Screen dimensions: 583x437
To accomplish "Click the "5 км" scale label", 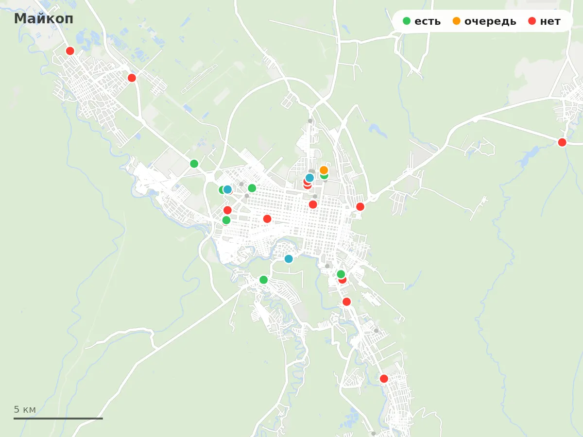I will click(25, 409).
